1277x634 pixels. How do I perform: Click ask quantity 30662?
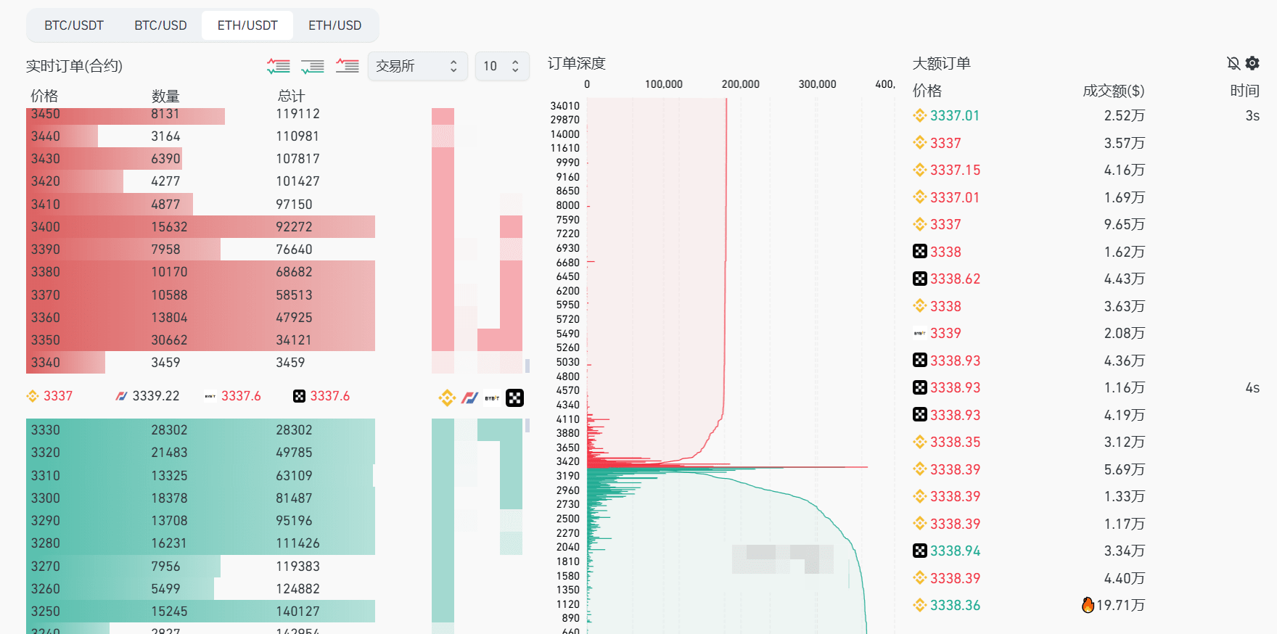[x=169, y=339]
